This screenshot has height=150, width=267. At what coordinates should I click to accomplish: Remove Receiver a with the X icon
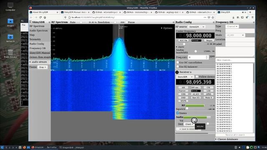177,72
